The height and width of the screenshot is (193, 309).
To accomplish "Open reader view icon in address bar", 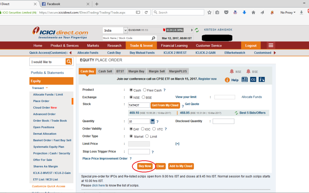I will point(138,12).
